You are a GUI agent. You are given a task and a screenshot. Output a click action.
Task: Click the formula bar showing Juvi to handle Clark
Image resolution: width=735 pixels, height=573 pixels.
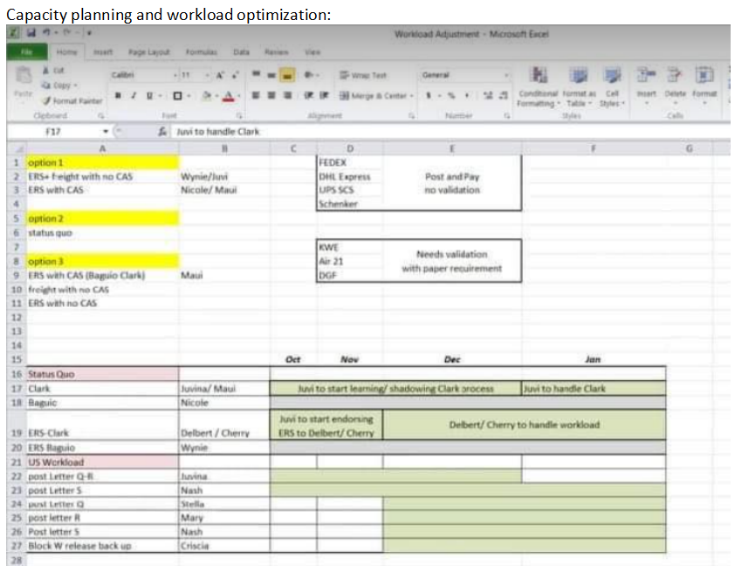(450, 132)
